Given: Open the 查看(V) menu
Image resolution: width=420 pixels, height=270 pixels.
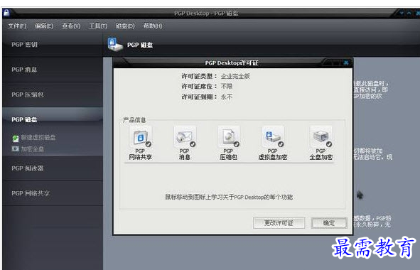Looking at the screenshot, I should [x=71, y=26].
